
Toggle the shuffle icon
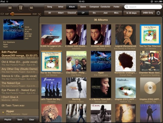(39, 14)
